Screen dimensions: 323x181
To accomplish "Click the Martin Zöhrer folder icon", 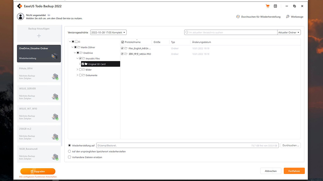I will tap(79, 47).
